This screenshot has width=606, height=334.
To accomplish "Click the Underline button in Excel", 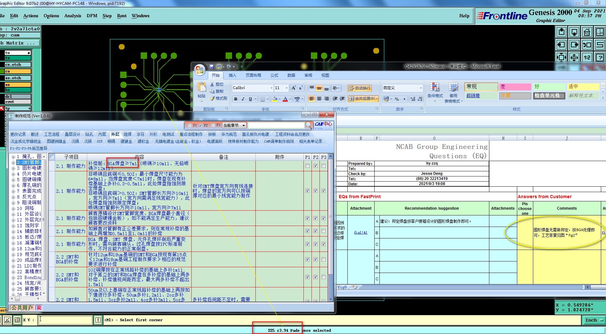I will 250,99.
